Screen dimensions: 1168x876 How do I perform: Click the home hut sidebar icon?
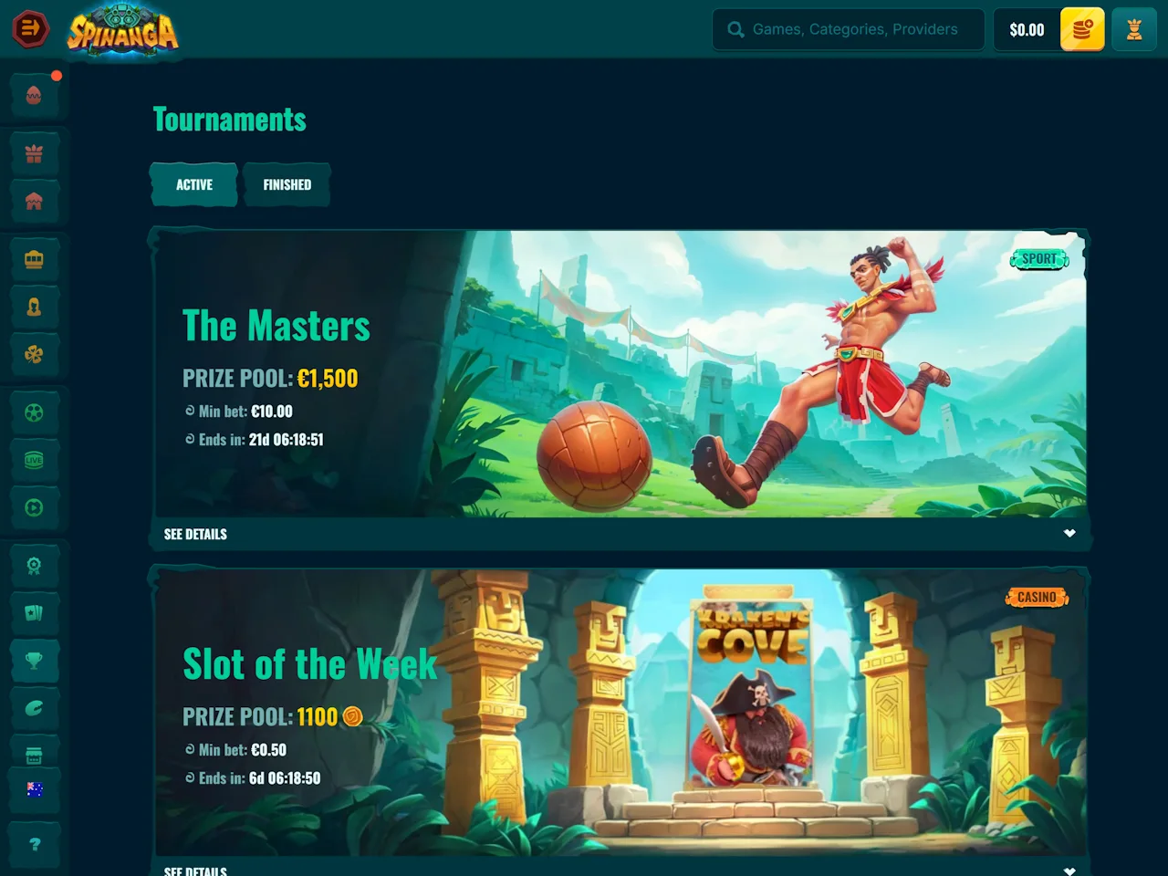point(34,202)
